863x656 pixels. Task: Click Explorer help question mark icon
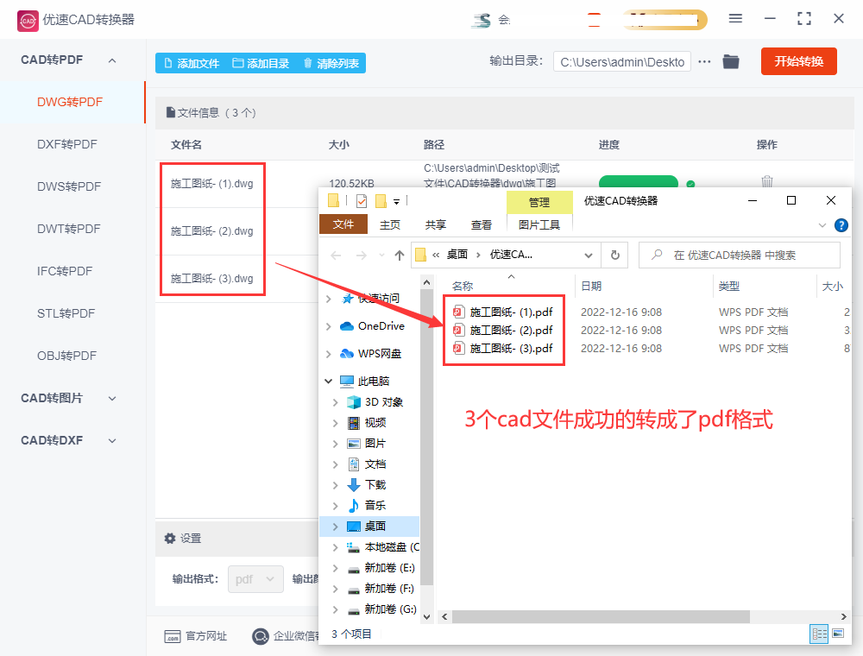coord(841,225)
